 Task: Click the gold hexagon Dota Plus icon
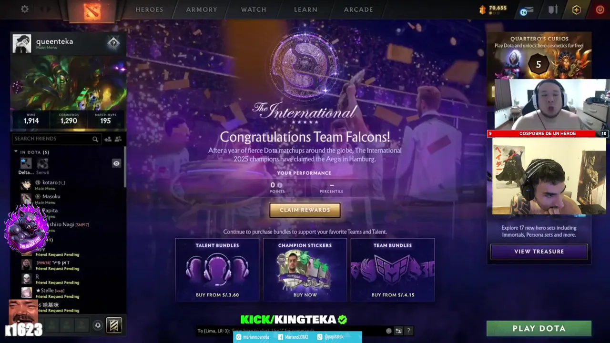[577, 10]
